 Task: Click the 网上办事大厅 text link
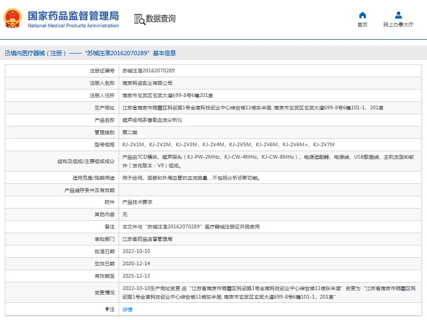click(399, 25)
